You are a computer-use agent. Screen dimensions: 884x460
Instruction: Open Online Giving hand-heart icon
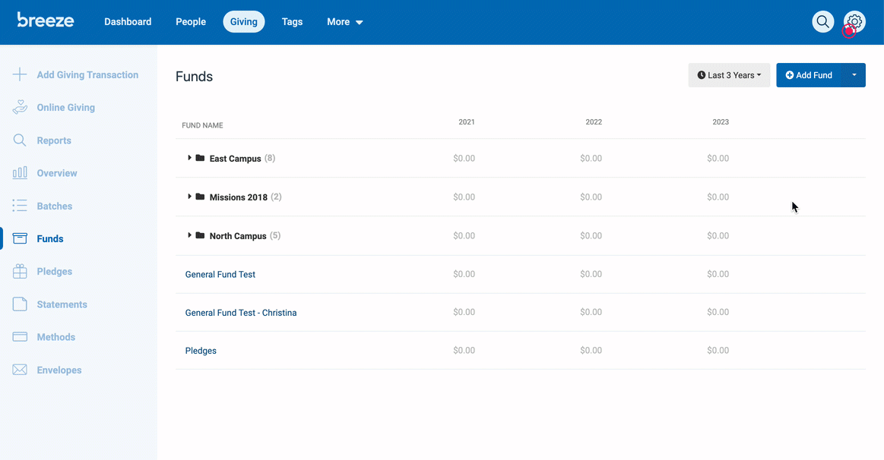tap(20, 107)
